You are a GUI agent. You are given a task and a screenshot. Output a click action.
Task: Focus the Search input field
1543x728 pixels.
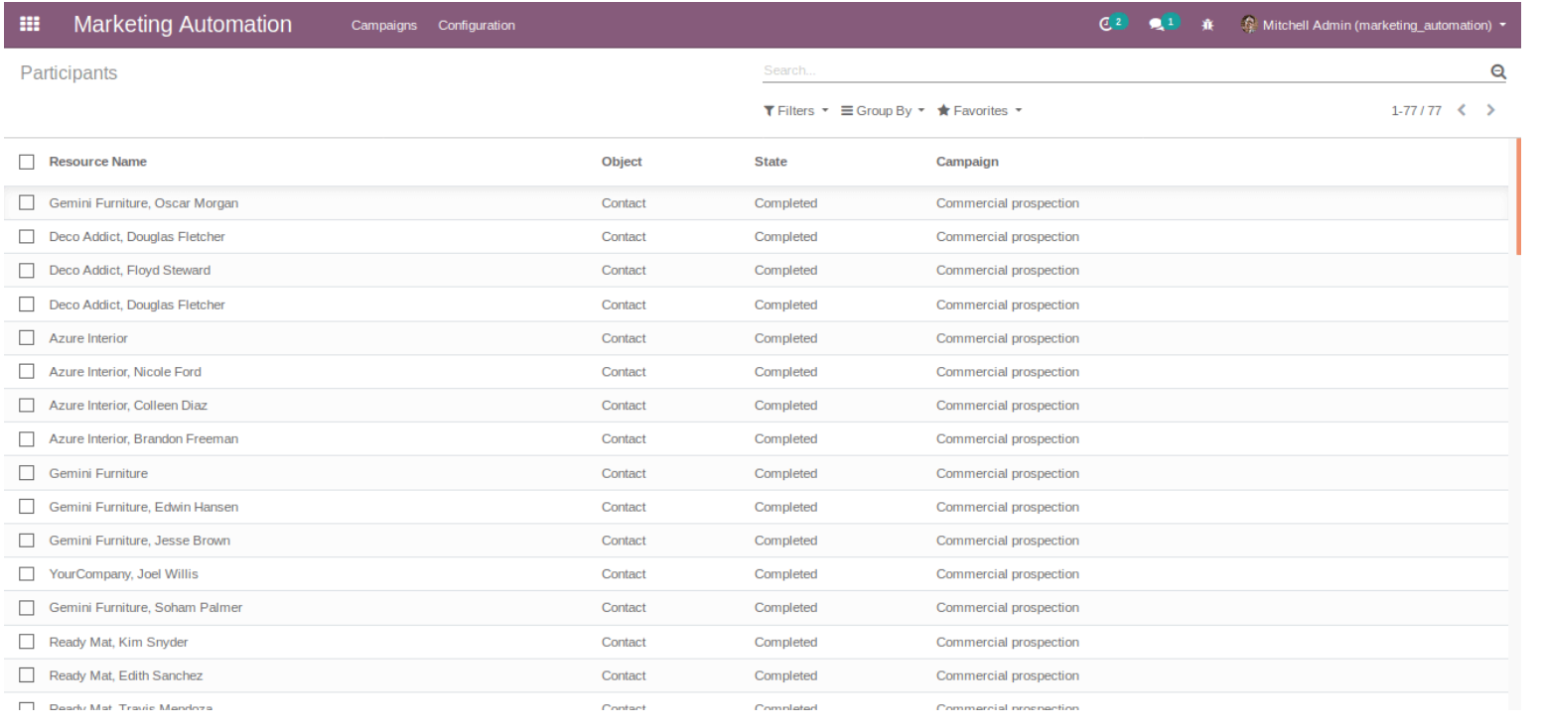pos(1122,71)
